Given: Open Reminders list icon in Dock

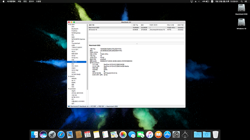Looking at the screenshot, I should pyautogui.click(x=105, y=134).
